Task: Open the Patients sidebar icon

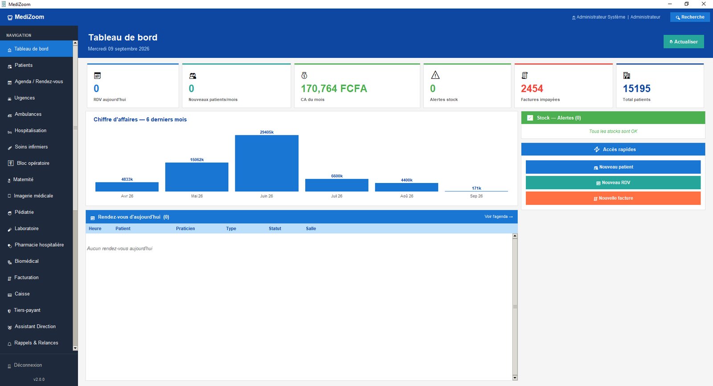Action: tap(10, 66)
